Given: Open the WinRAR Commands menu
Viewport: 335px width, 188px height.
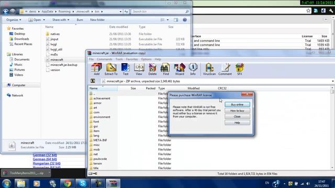Looking at the screenshot, I should (x=104, y=59).
